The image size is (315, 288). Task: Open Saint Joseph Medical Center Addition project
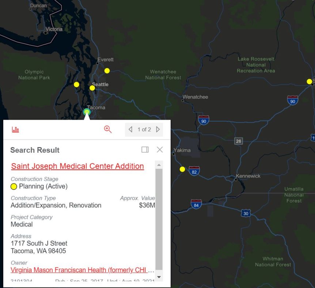[77, 166]
